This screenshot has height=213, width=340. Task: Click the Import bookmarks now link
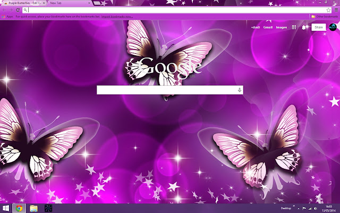tap(117, 17)
